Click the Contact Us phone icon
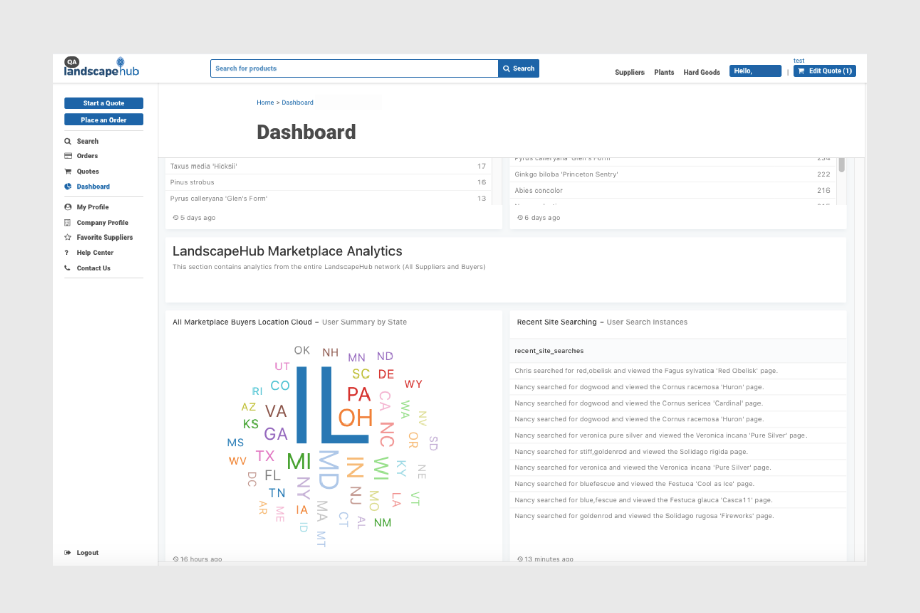The width and height of the screenshot is (920, 613). point(67,268)
